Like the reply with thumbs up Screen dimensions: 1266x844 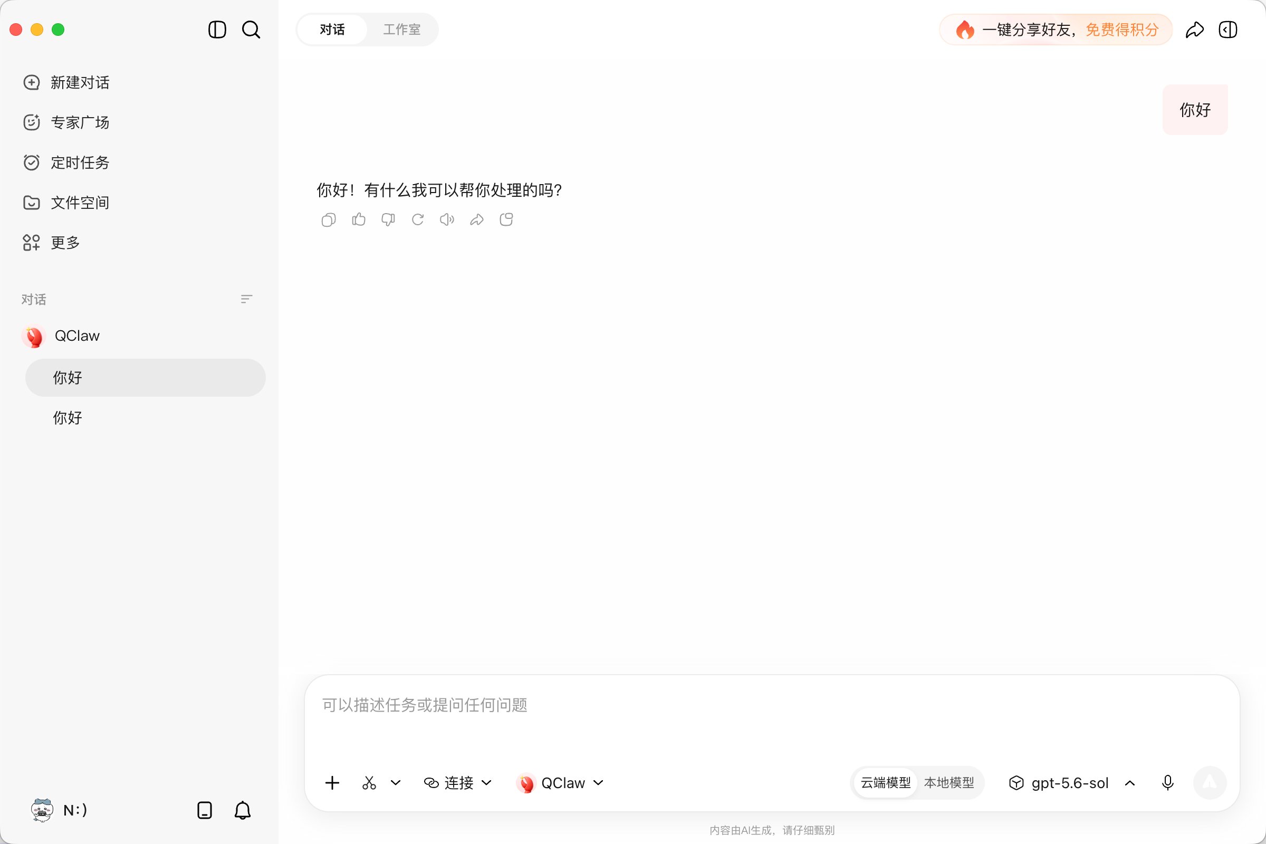pyautogui.click(x=359, y=219)
